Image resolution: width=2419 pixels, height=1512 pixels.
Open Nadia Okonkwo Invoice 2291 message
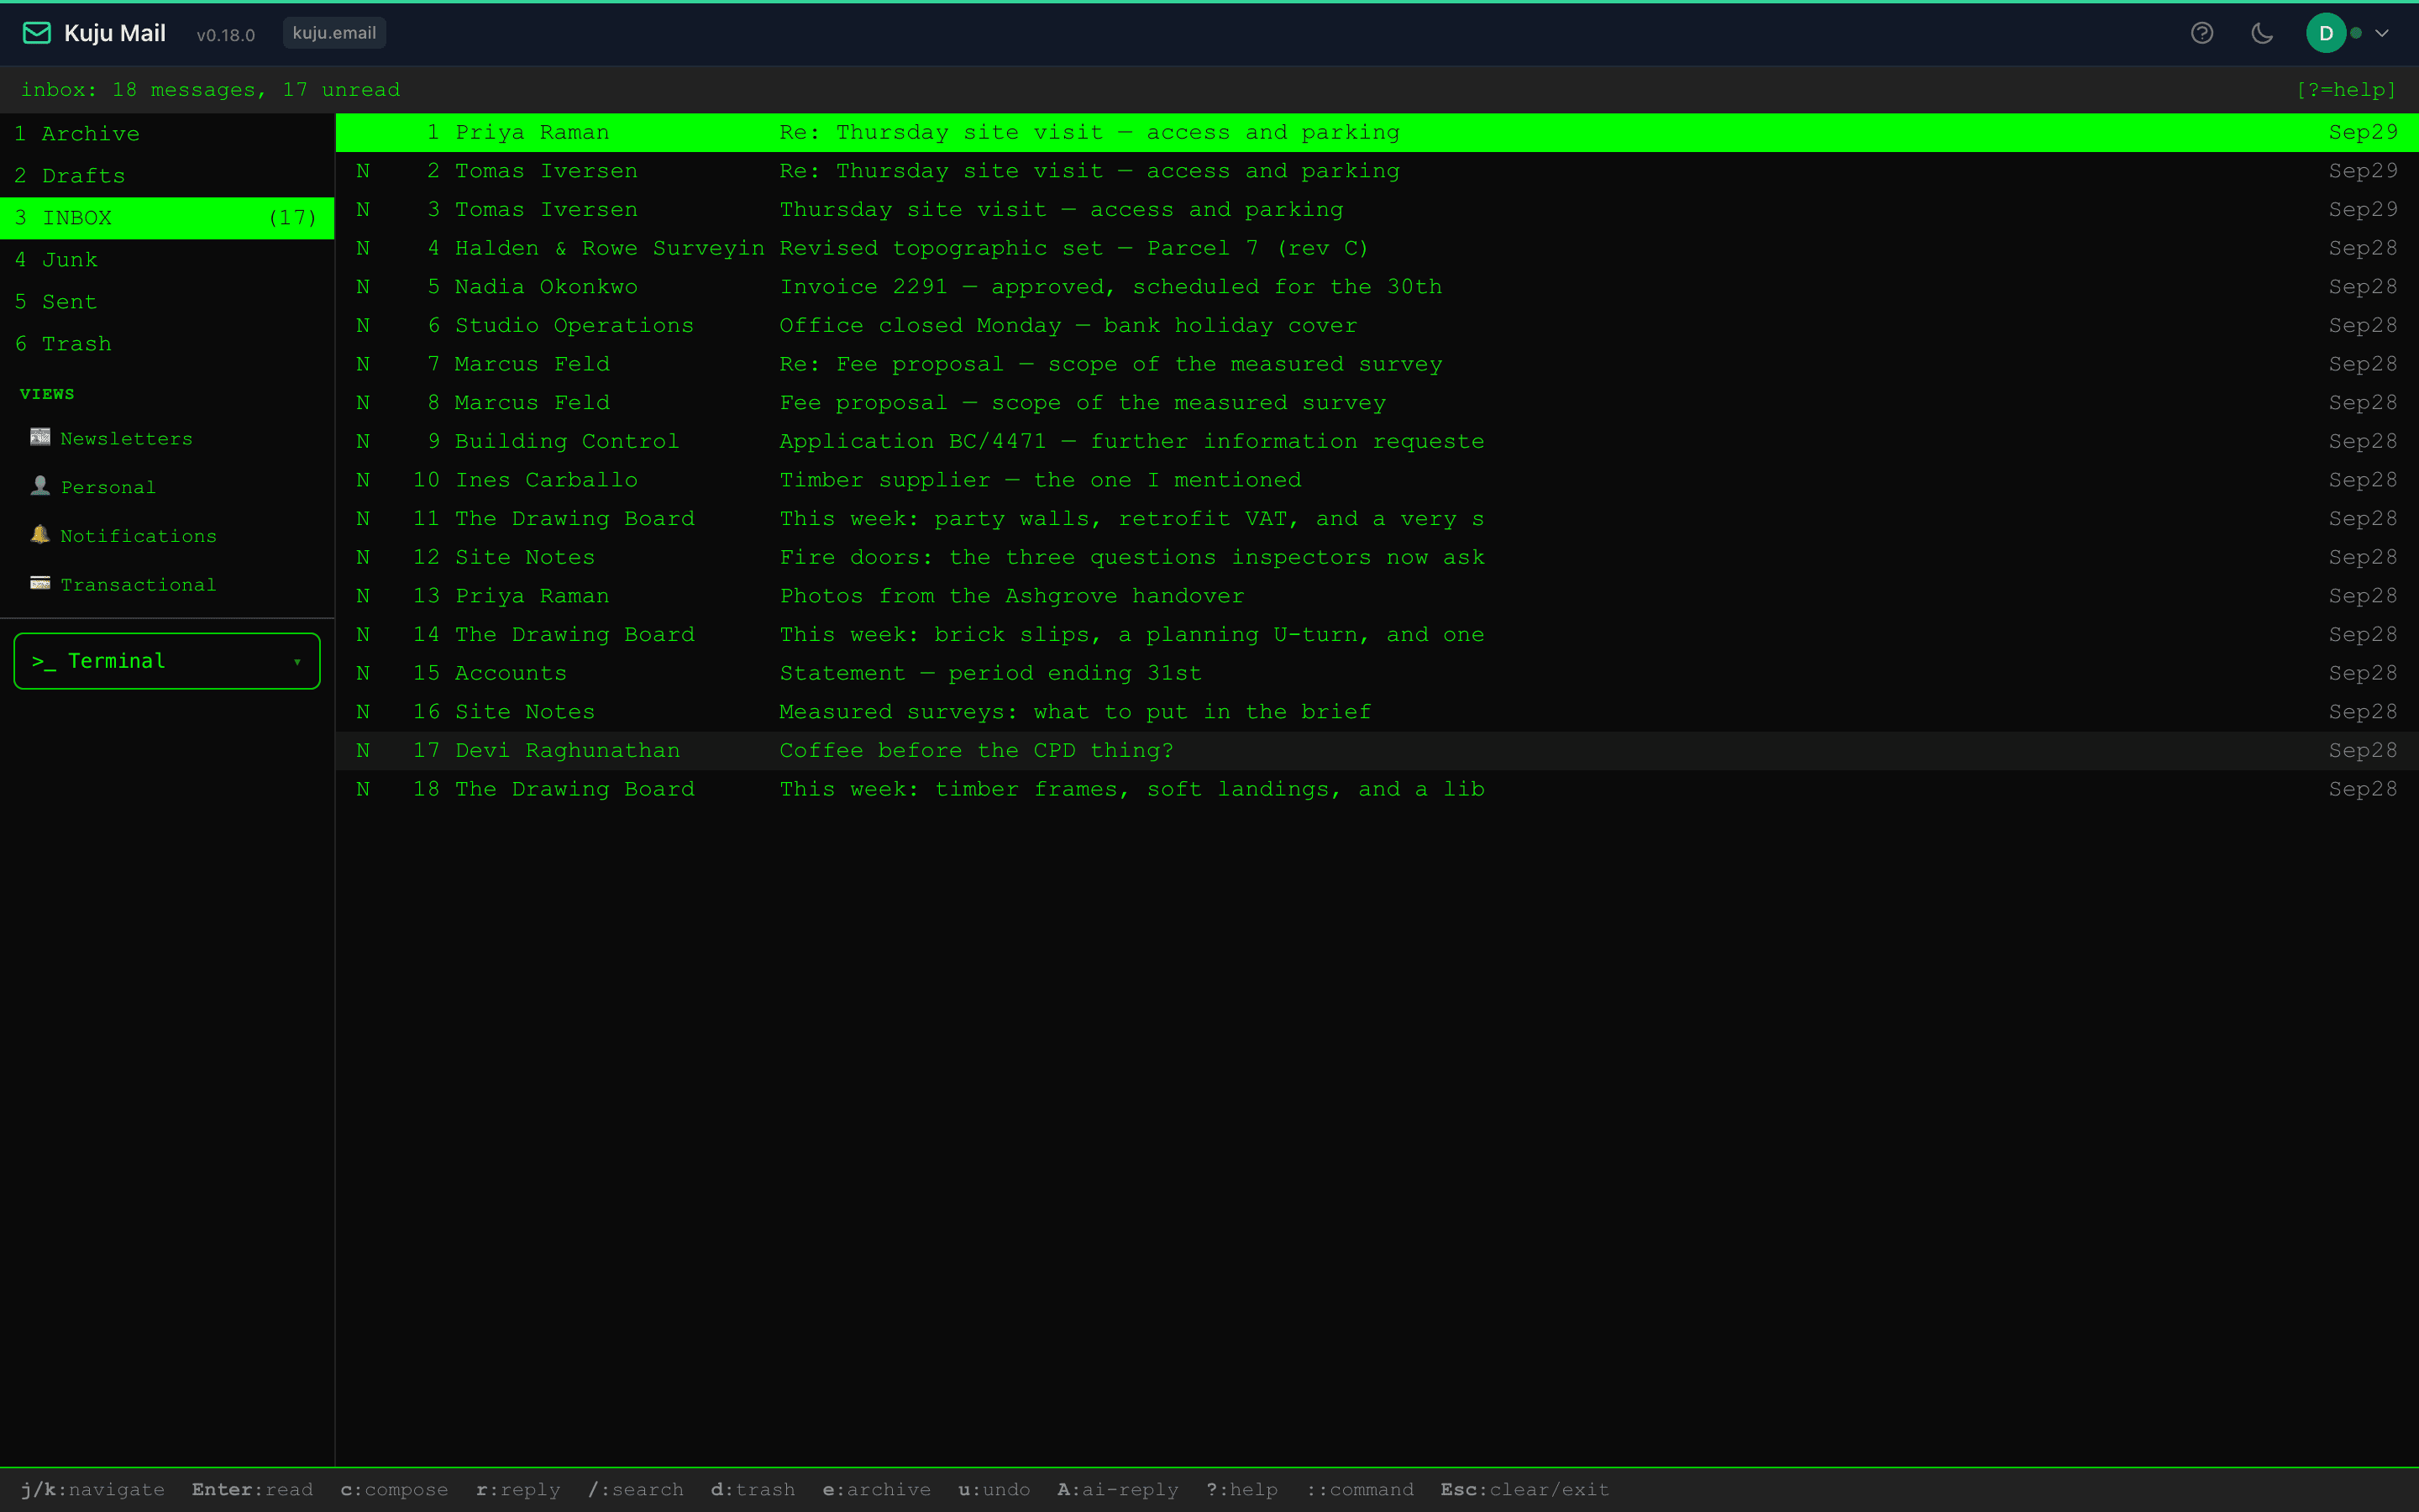pos(1377,287)
